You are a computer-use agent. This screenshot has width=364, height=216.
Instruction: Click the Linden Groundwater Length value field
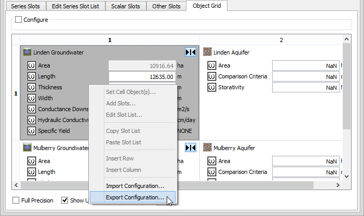141,77
